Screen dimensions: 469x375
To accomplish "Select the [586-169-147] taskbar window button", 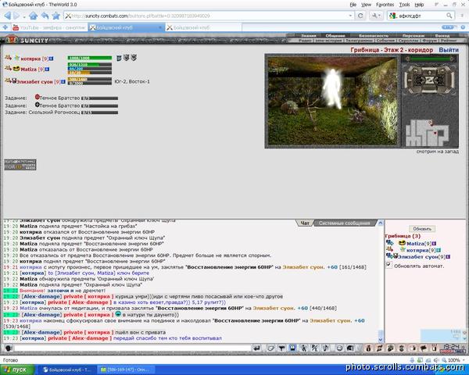I will (x=124, y=370).
